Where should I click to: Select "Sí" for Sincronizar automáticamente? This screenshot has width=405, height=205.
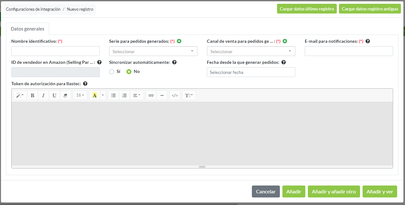click(x=112, y=72)
